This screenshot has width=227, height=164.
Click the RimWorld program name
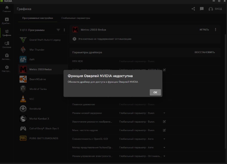click(35, 109)
